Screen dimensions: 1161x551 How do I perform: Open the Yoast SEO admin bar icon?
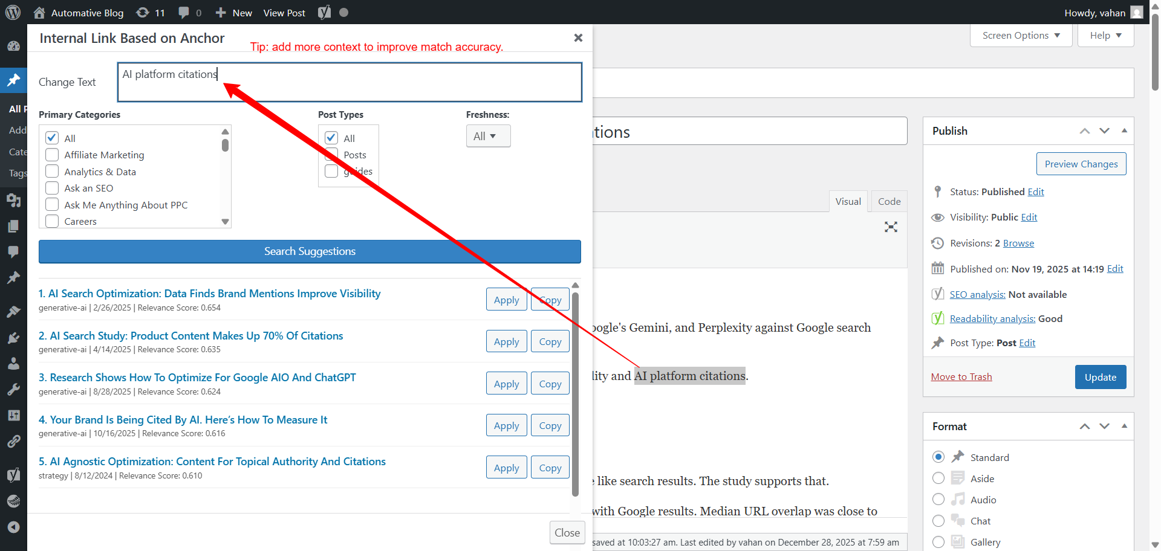(324, 13)
